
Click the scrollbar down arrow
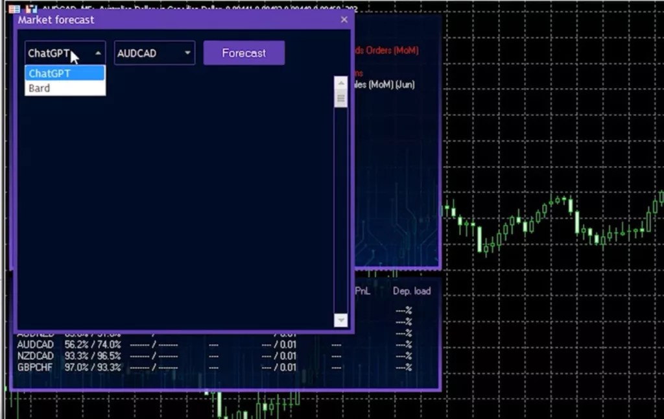click(x=340, y=320)
